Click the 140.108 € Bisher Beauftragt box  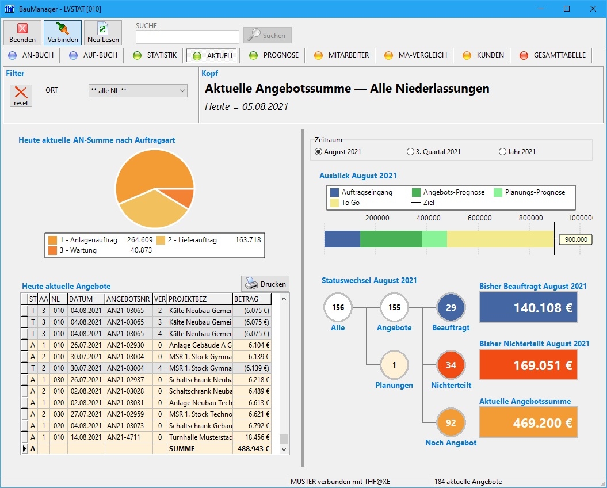(528, 307)
